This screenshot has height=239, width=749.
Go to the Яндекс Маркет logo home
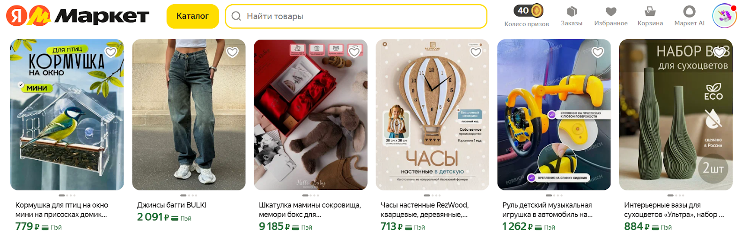[78, 16]
